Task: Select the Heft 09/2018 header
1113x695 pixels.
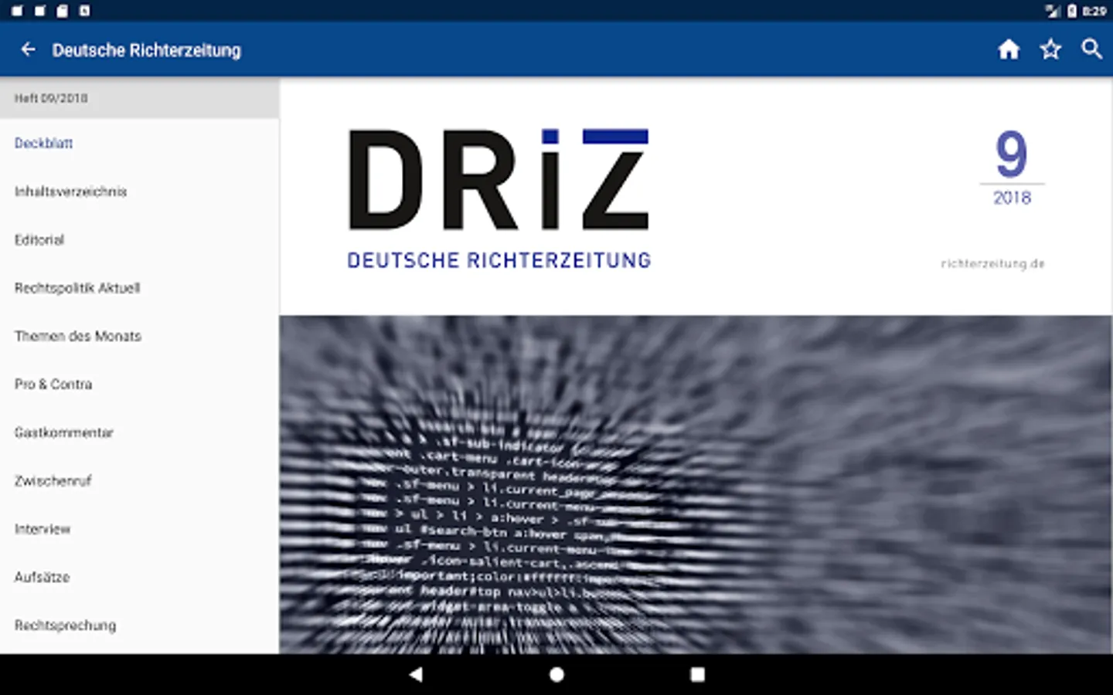Action: (139, 98)
